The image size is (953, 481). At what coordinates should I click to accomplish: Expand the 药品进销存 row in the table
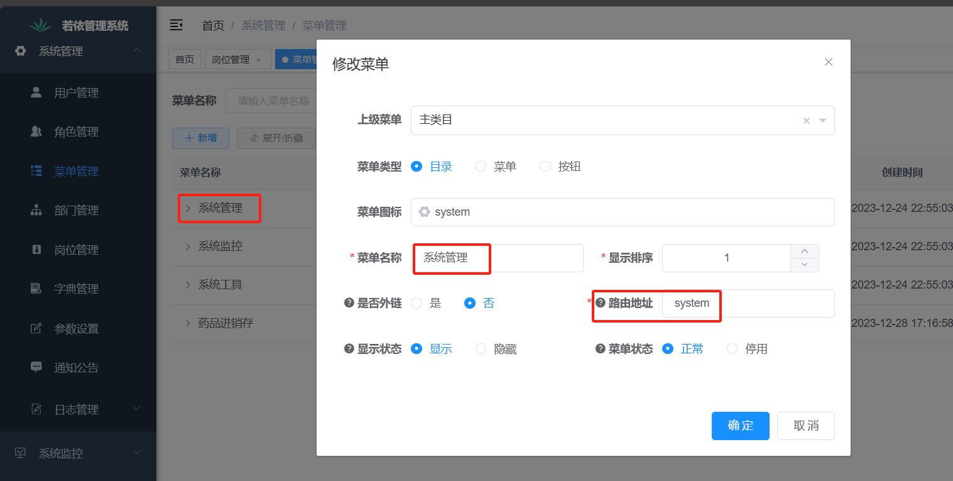pyautogui.click(x=188, y=323)
